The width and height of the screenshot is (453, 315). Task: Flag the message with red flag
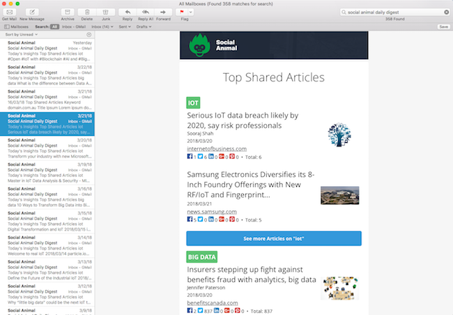click(182, 12)
